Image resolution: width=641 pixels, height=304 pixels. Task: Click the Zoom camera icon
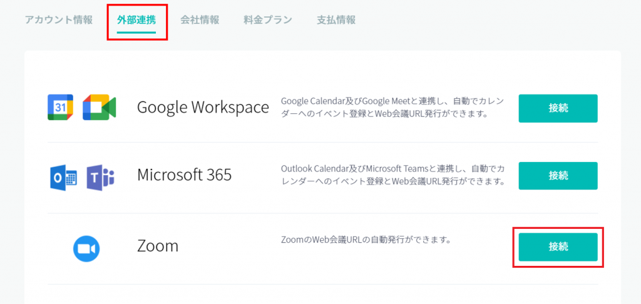(x=86, y=248)
